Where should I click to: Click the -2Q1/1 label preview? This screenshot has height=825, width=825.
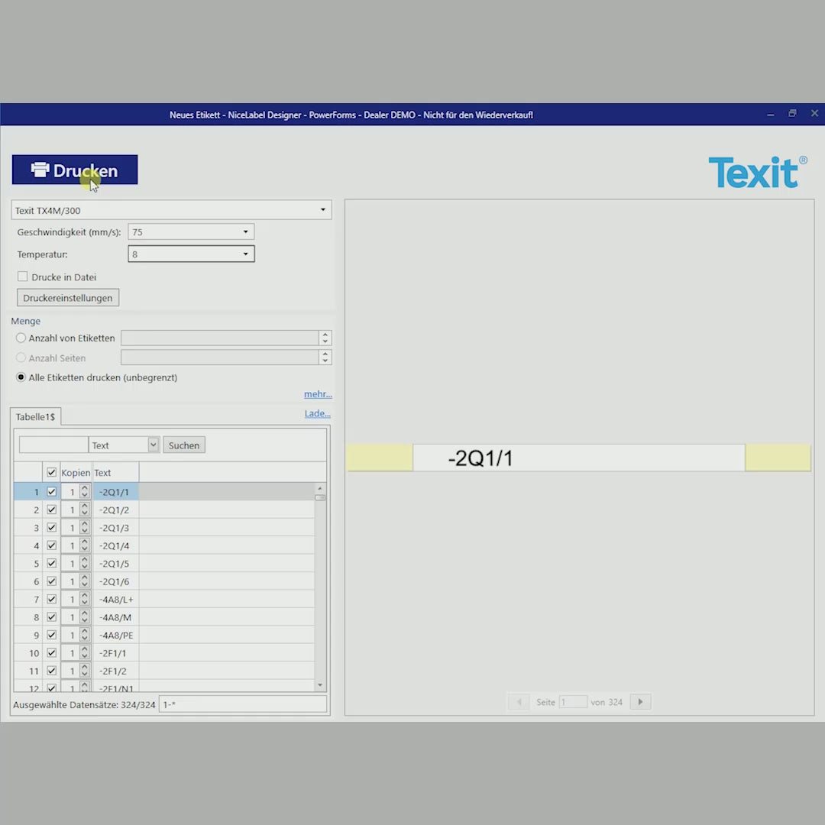click(x=579, y=458)
